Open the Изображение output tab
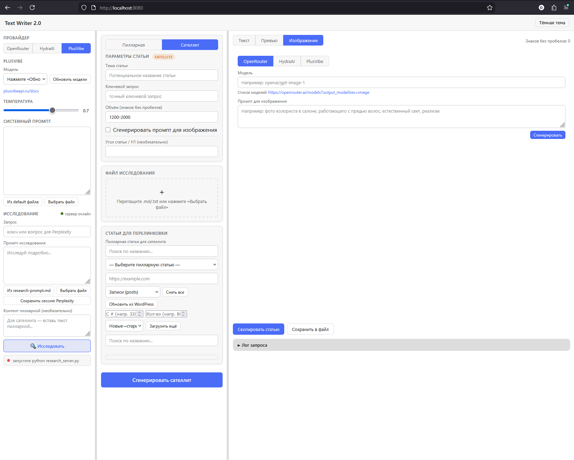 coord(303,40)
